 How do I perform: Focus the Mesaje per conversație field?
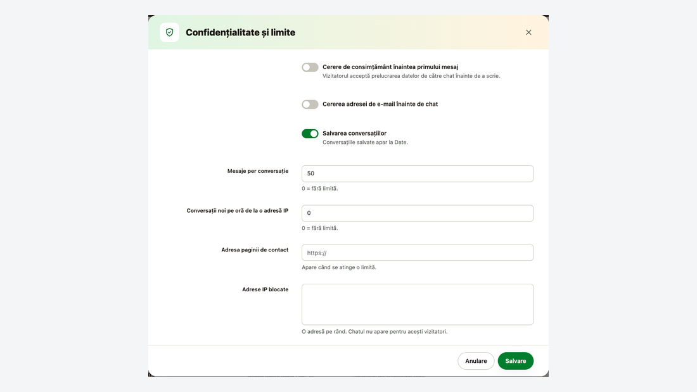click(418, 174)
